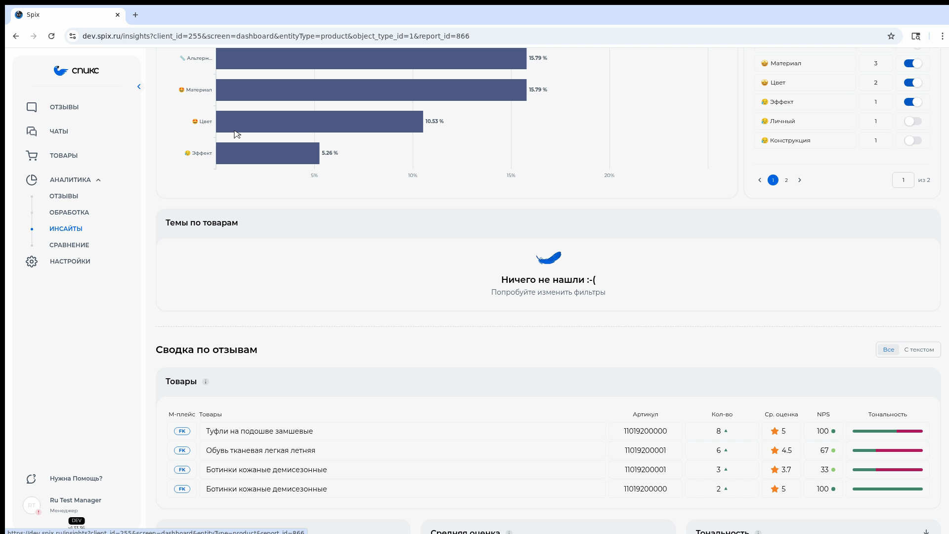This screenshot has width=949, height=534.
Task: Open Ru Test Manager profile
Action: pyautogui.click(x=76, y=500)
